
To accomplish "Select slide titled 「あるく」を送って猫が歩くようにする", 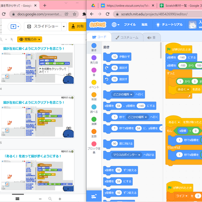I will tap(37, 171).
